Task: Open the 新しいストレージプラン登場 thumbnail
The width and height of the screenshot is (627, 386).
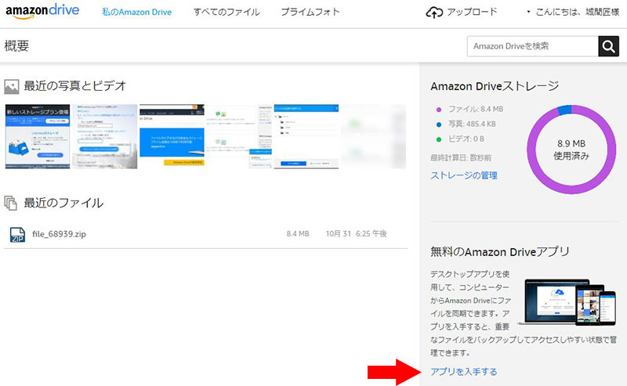Action: tap(38, 137)
